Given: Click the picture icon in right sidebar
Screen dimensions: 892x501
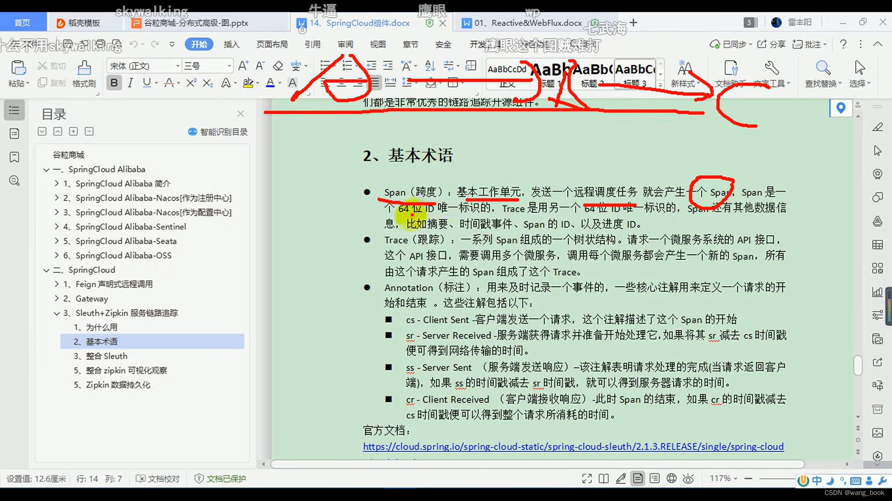Looking at the screenshot, I should coord(877,433).
